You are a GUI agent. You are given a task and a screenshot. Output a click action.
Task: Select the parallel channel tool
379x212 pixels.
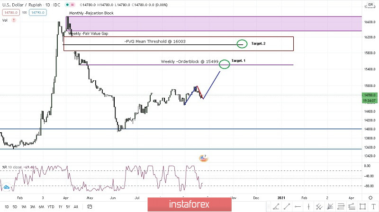pos(319,206)
